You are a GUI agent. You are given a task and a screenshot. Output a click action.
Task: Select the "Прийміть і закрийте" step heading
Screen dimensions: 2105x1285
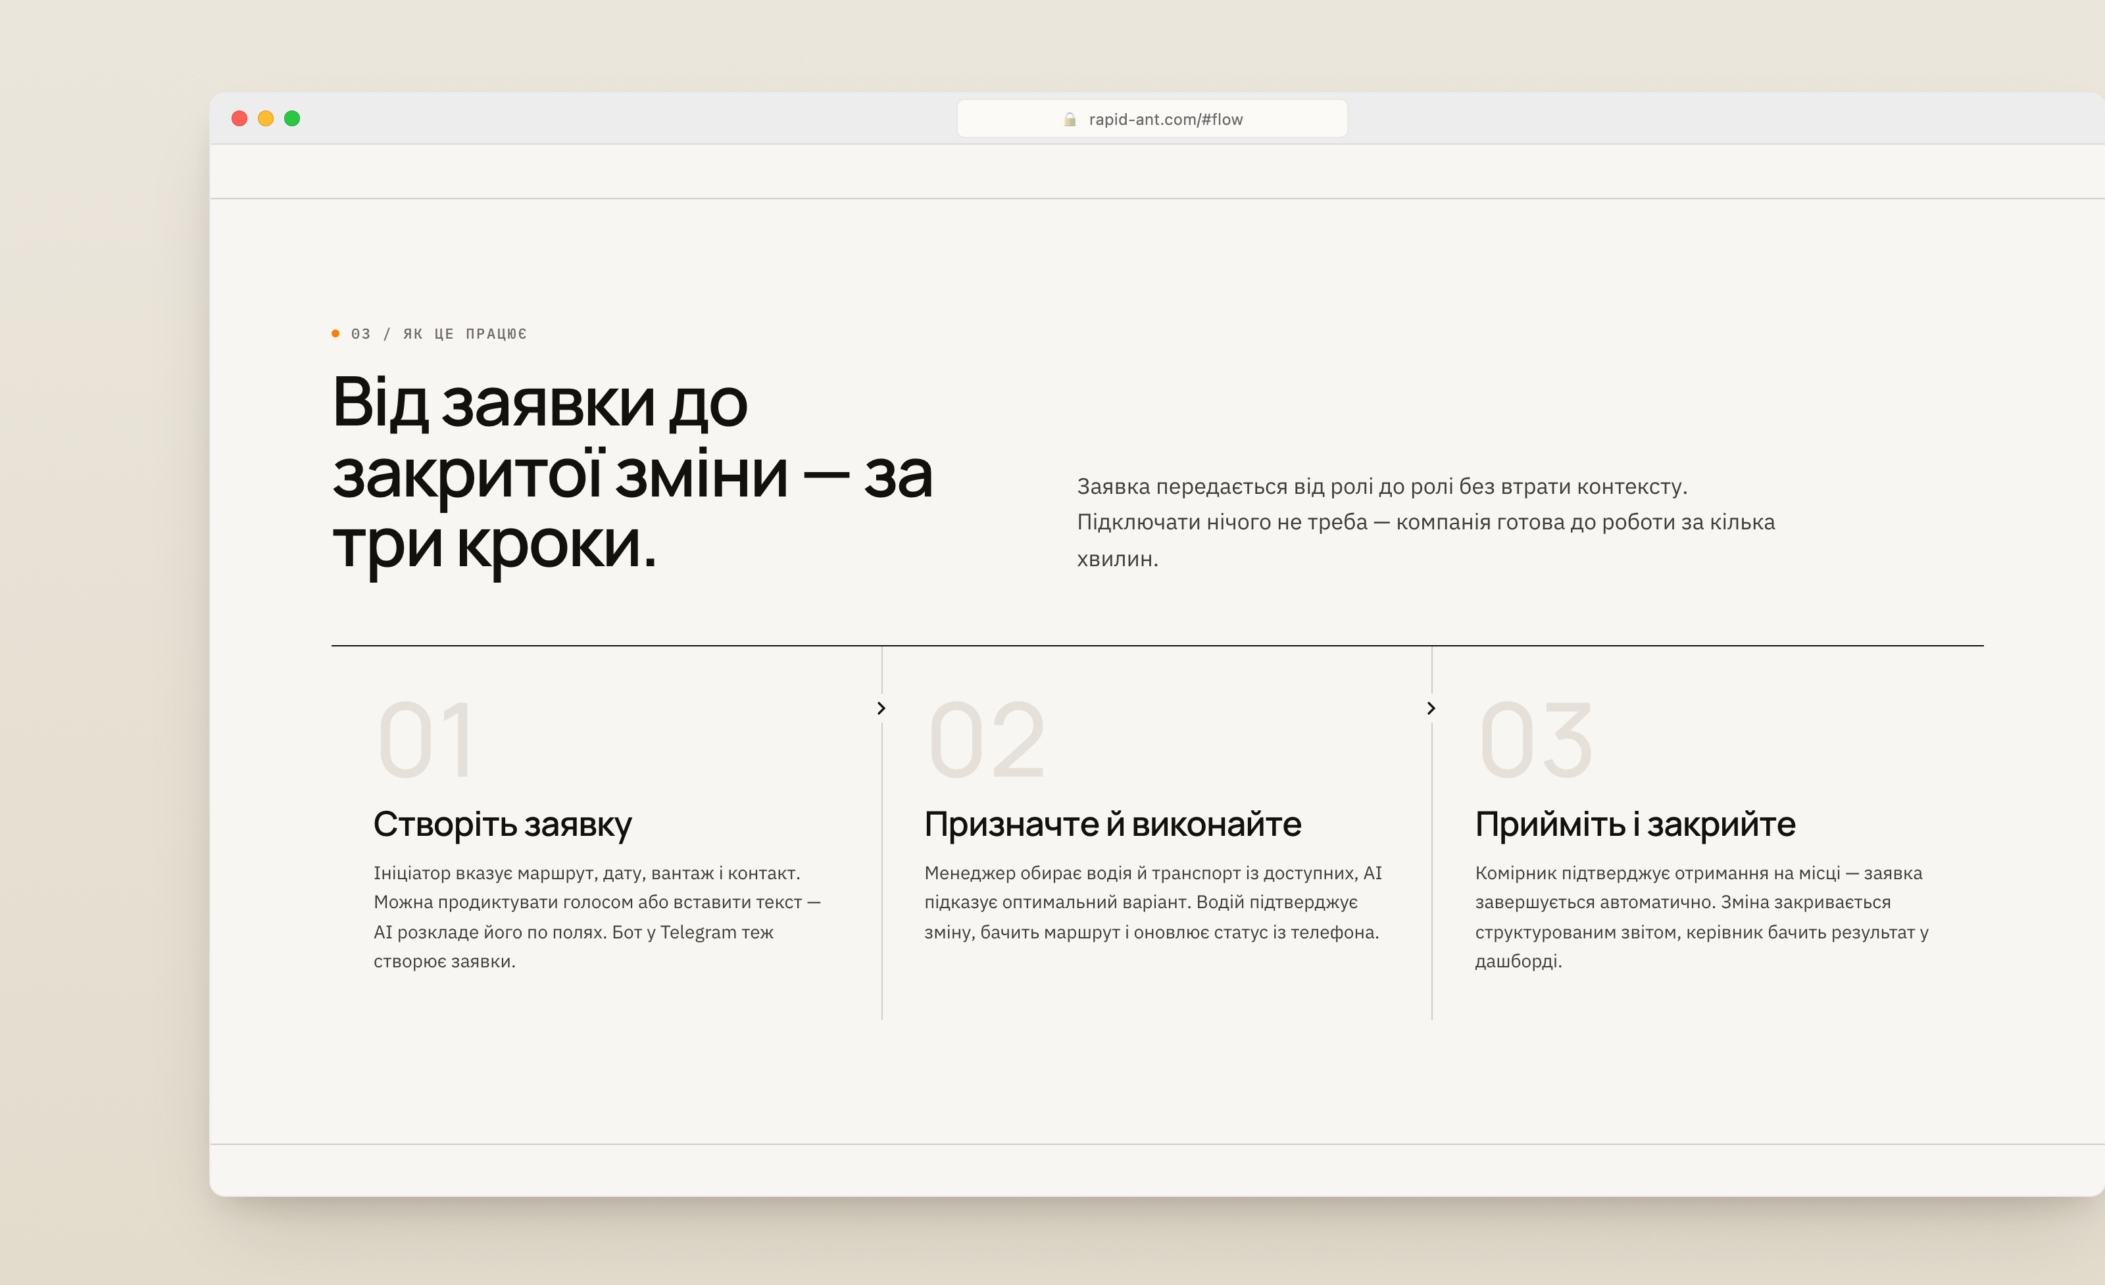tap(1635, 825)
